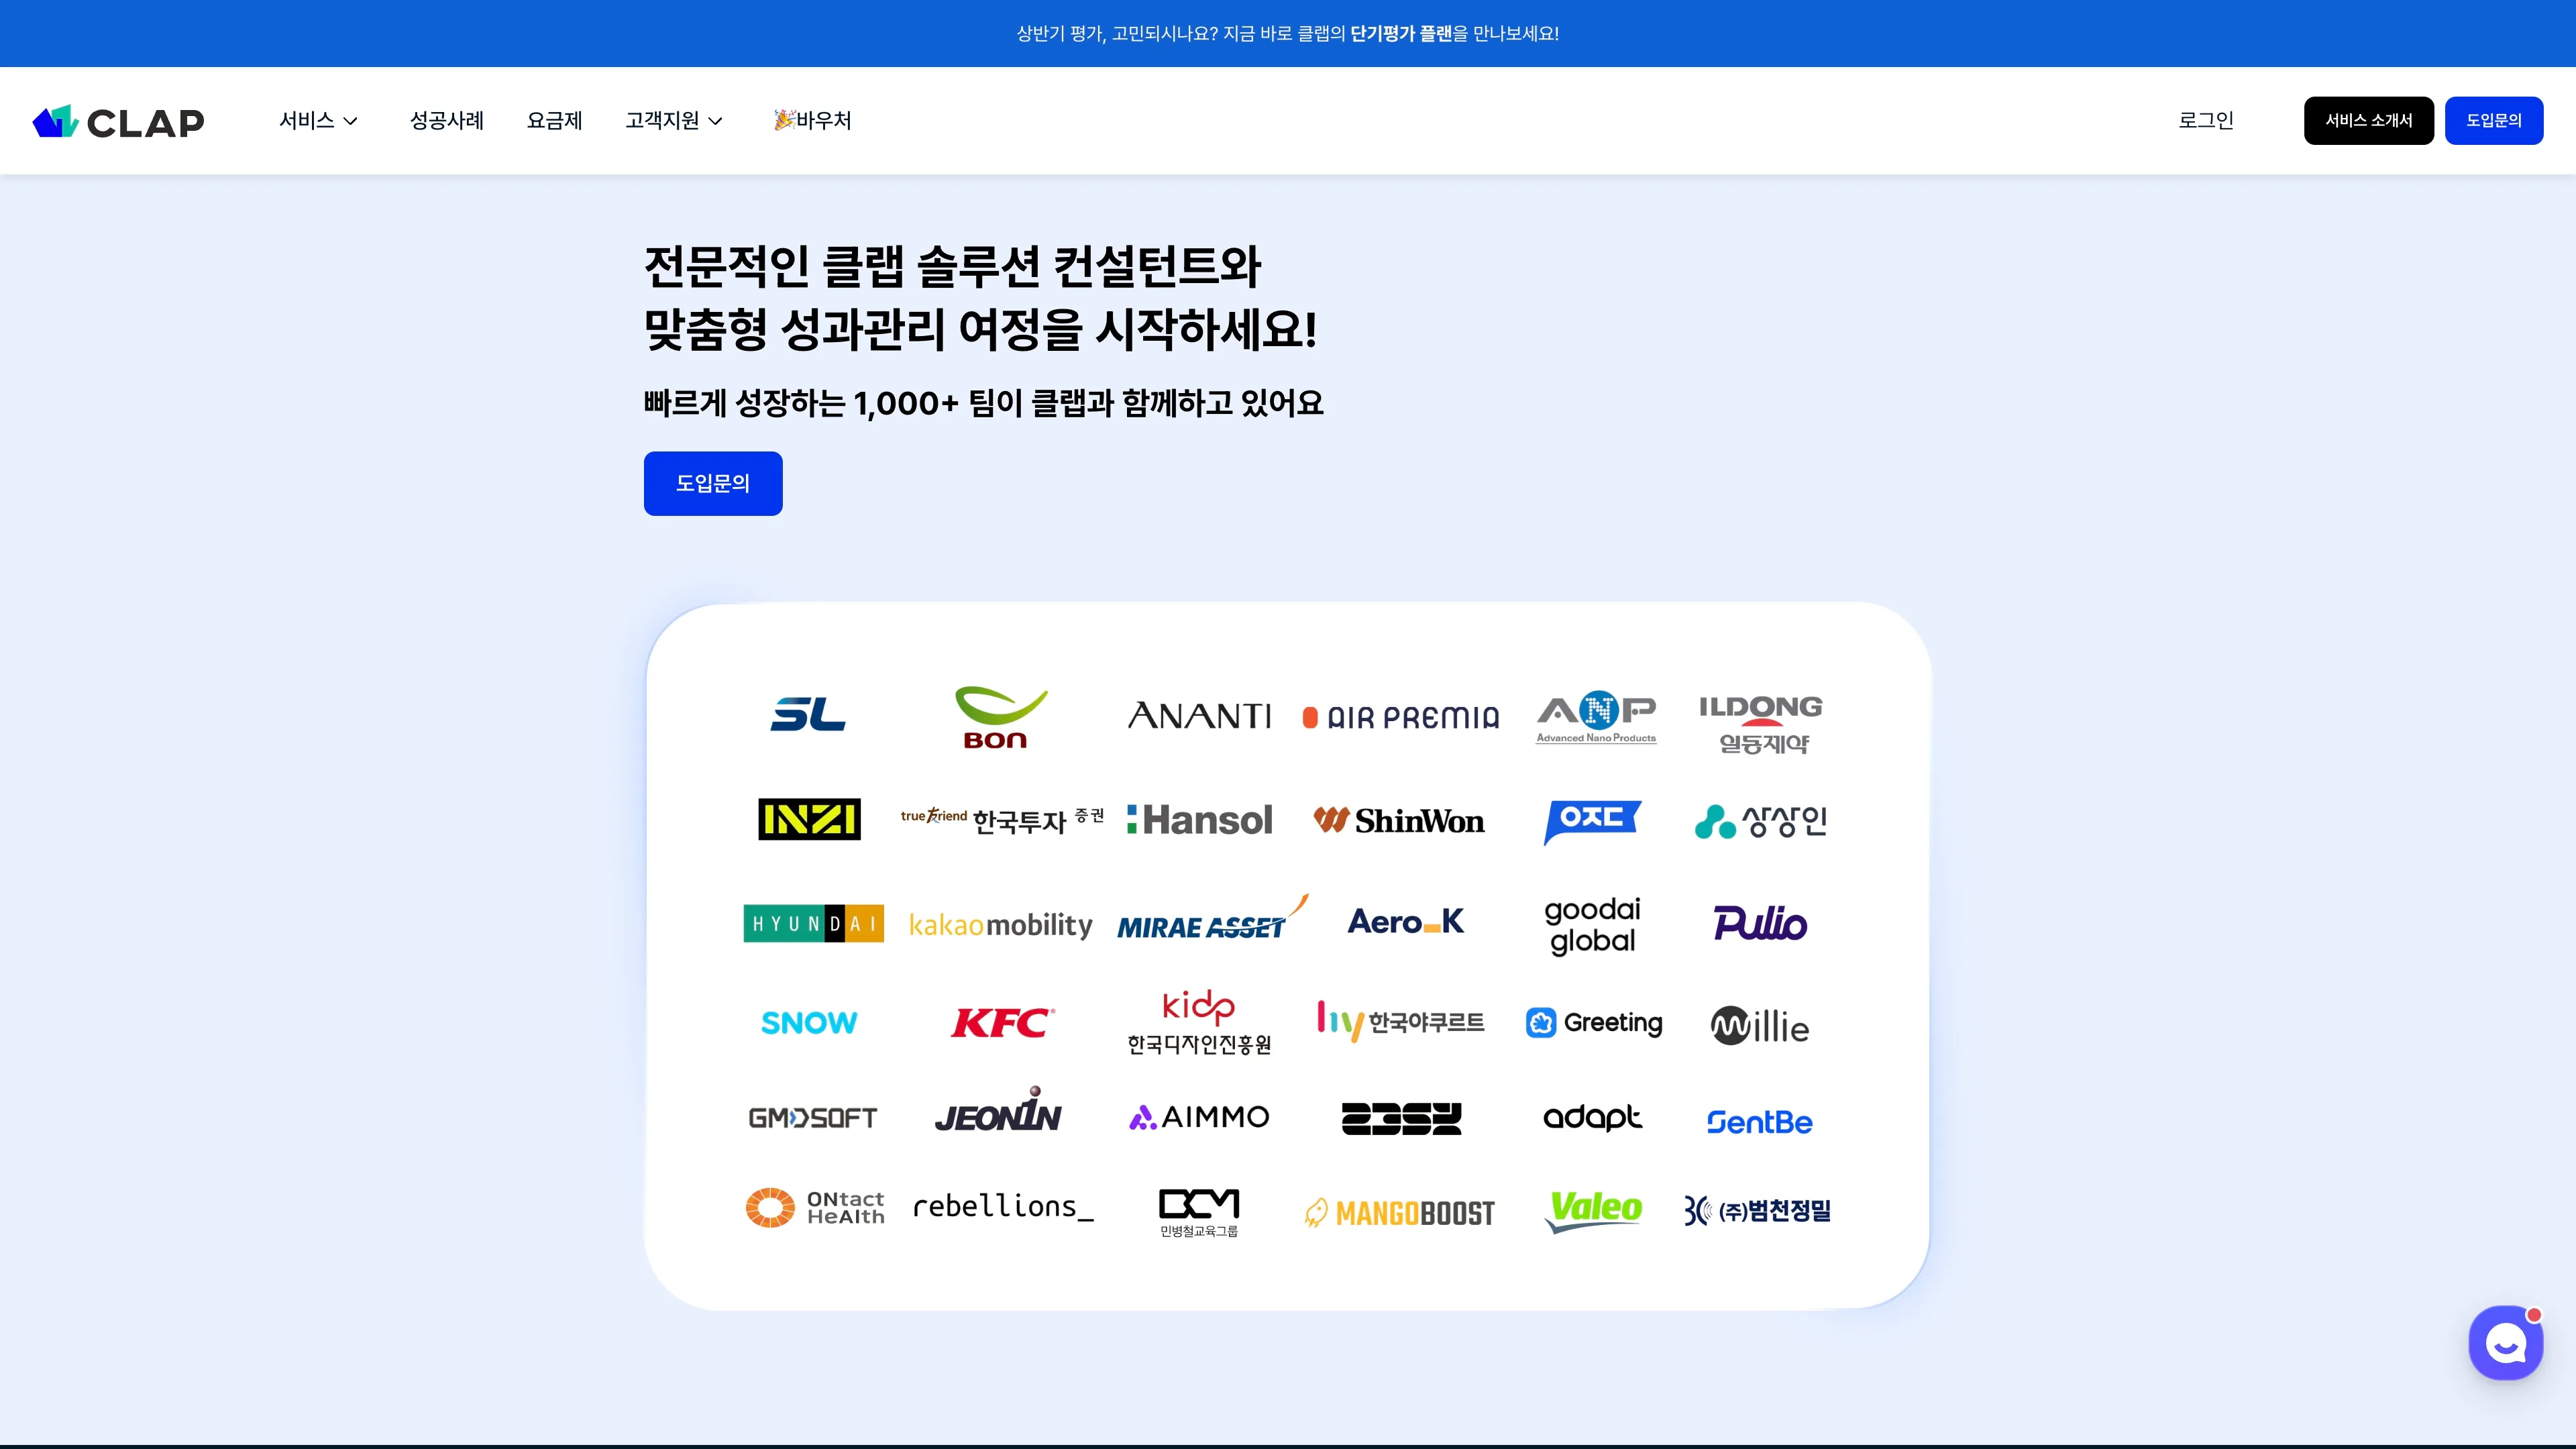
Task: Click the GMDSOFT logo
Action: pyautogui.click(x=812, y=1118)
